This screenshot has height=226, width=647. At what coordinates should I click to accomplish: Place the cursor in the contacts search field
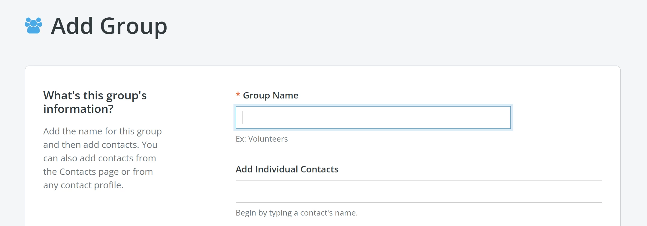(419, 191)
